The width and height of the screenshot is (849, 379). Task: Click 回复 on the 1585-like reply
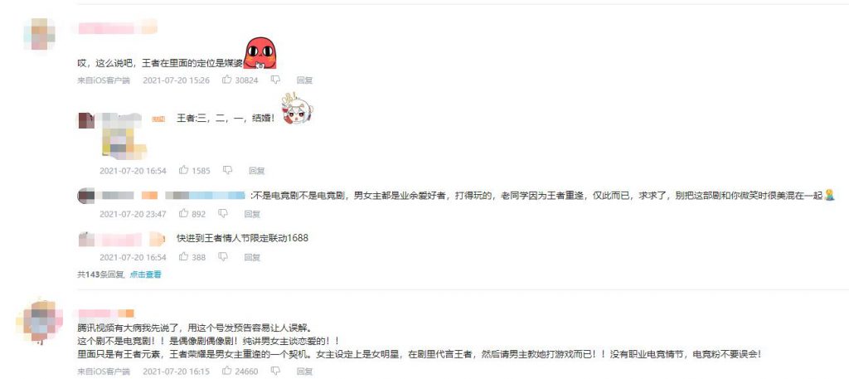(x=257, y=171)
